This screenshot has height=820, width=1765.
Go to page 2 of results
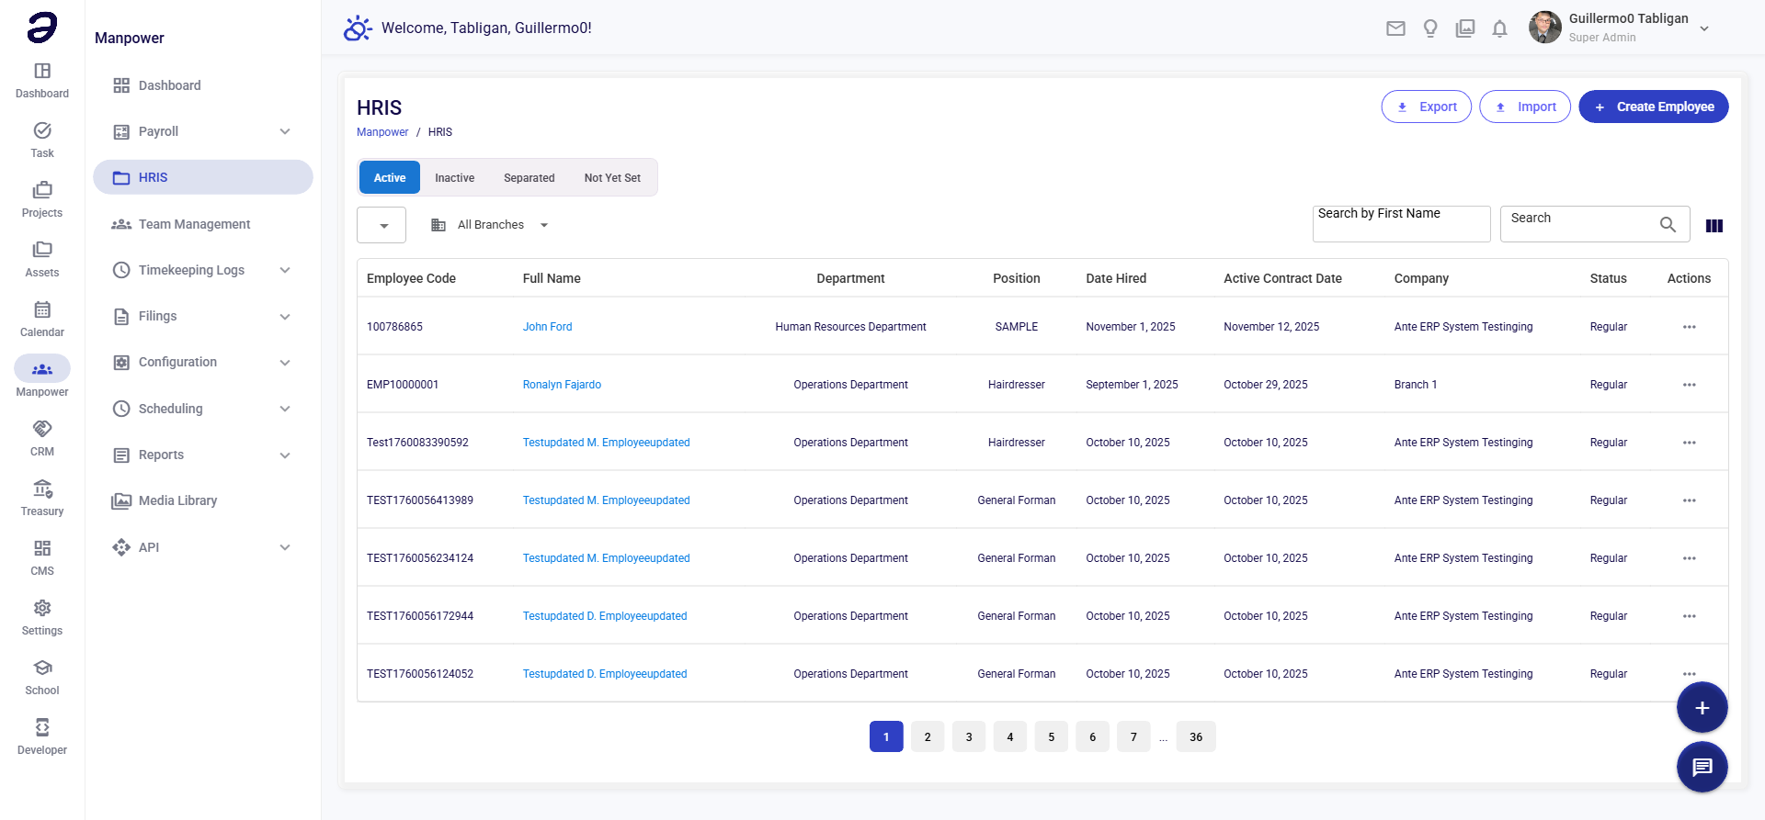pos(928,736)
